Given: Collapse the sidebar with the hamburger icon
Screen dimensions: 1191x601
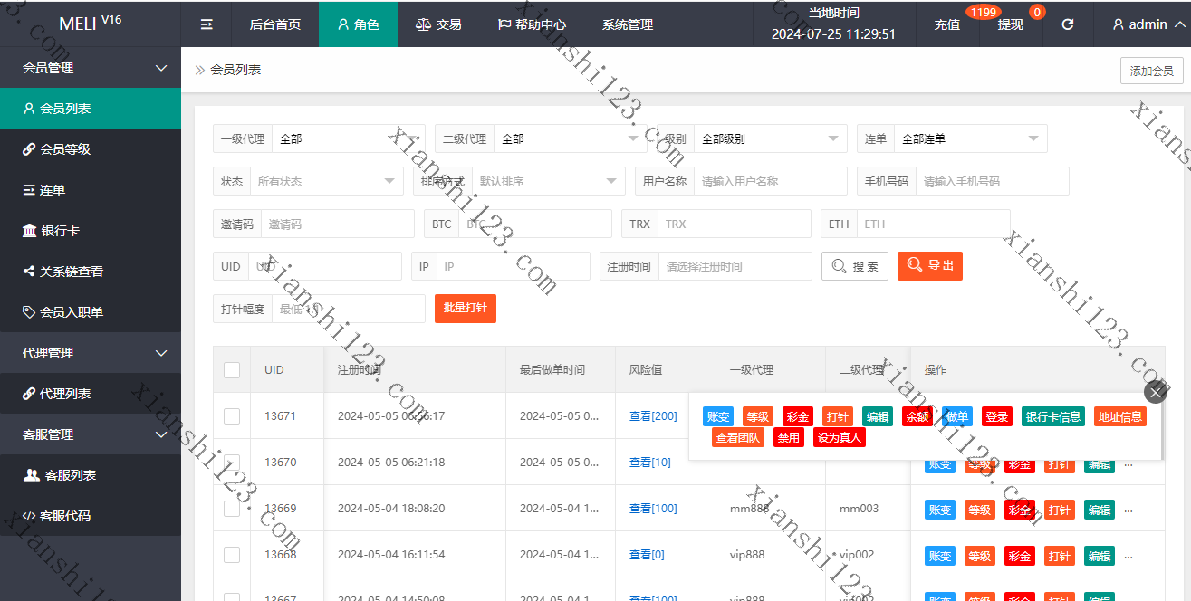Looking at the screenshot, I should (207, 24).
